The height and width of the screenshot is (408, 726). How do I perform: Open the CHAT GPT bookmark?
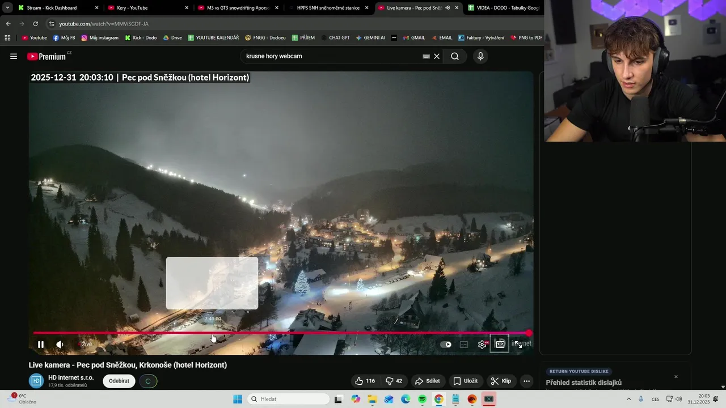pos(335,37)
